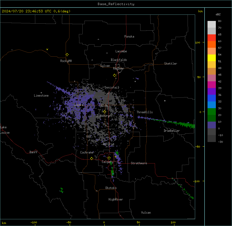Click the yellow diamond marker below Cochrane label
232x226 pixels.
tap(92, 158)
